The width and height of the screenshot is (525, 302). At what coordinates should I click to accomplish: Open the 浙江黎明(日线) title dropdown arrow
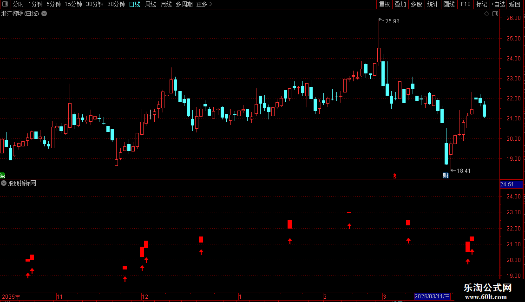[x=44, y=14]
